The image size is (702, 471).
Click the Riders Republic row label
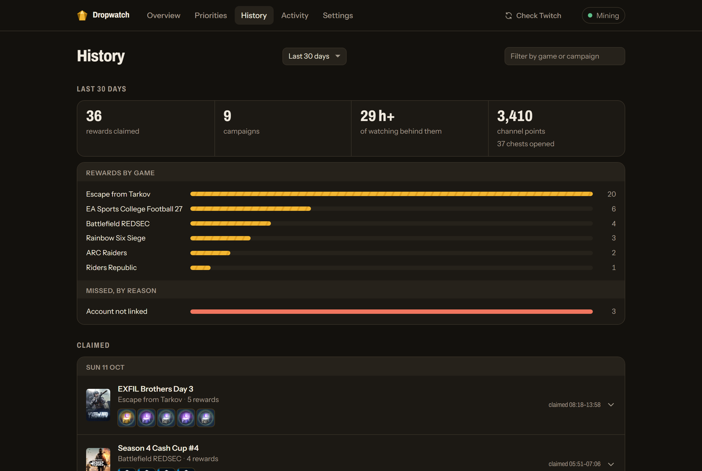111,267
